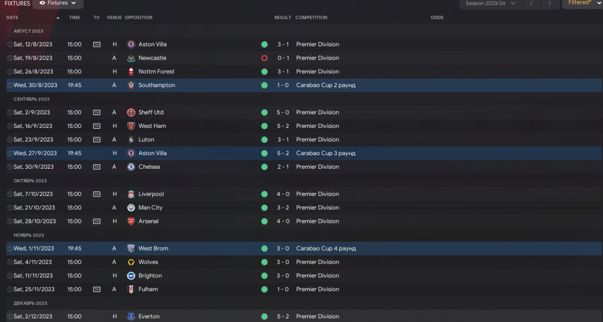This screenshot has width=603, height=322.
Task: Click the Liverpool club crest
Action: (131, 194)
